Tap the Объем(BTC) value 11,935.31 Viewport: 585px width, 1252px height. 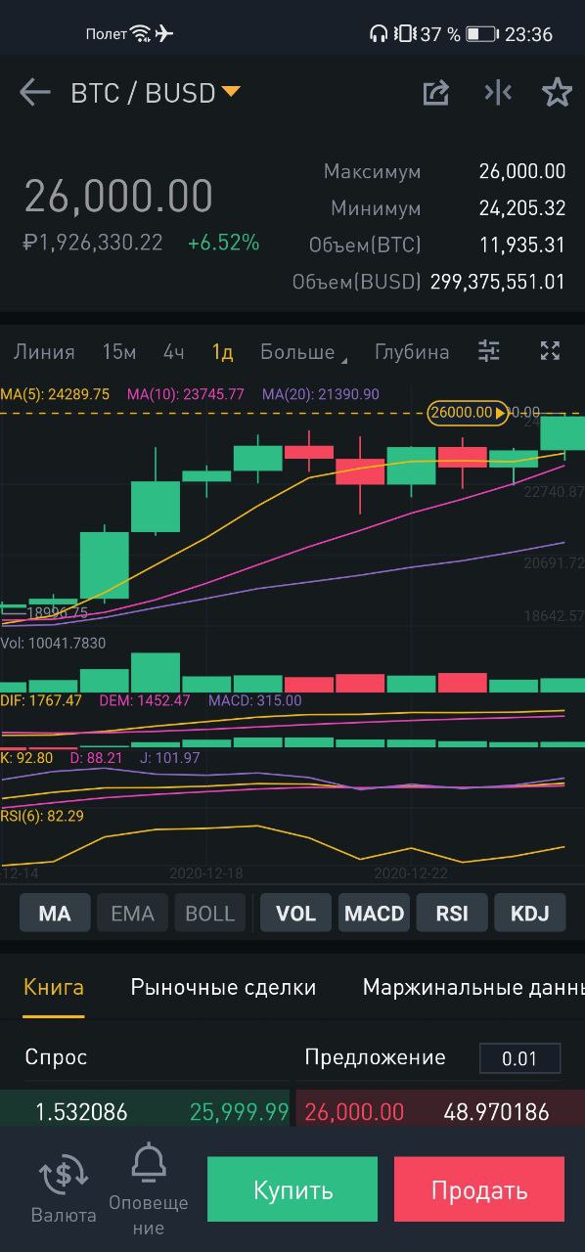pos(522,246)
